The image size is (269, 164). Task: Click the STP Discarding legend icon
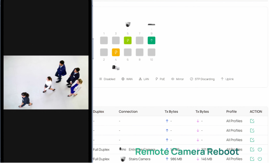pos(191,79)
